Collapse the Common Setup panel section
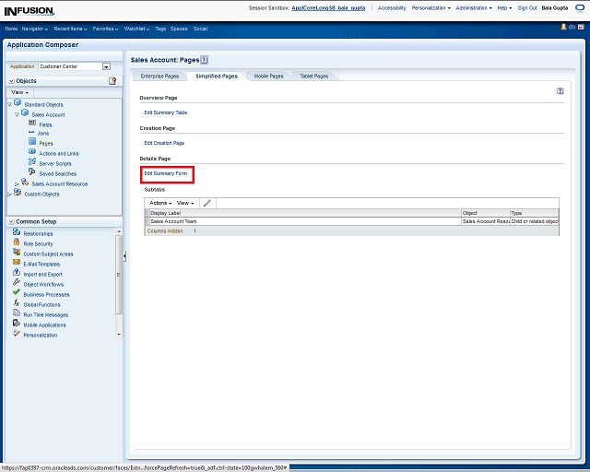This screenshot has width=590, height=472. coord(10,222)
